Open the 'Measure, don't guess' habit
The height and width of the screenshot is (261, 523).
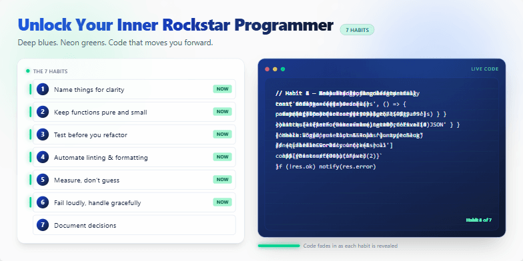tap(135, 180)
